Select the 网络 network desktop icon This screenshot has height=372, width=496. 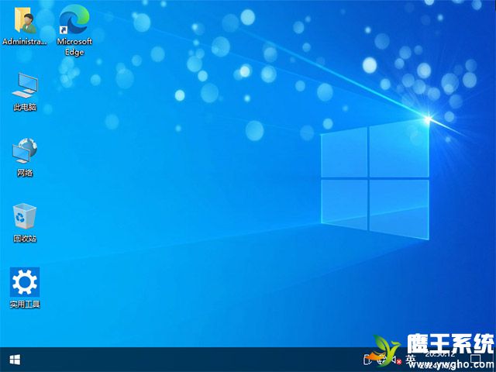[x=25, y=157]
